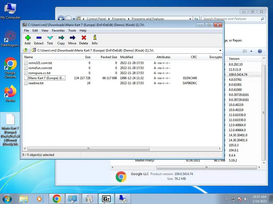
Task: Open the Tools menu
Action: 72,31
